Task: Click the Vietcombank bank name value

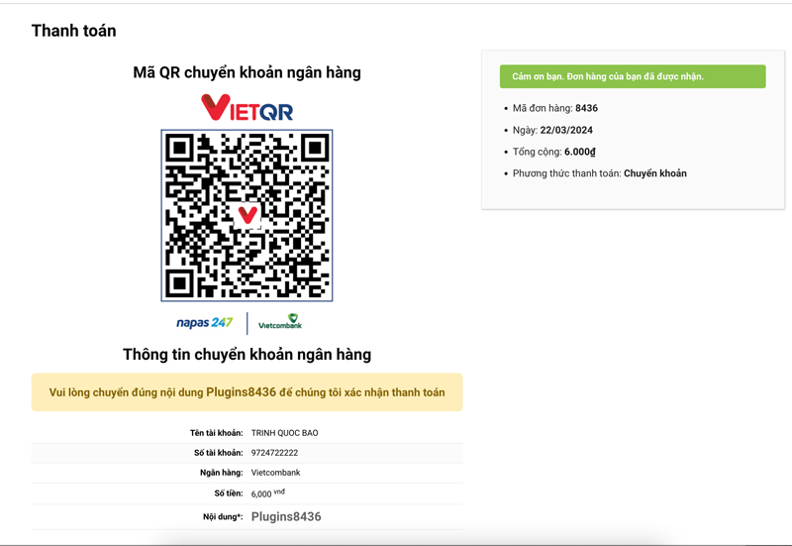Action: click(276, 473)
